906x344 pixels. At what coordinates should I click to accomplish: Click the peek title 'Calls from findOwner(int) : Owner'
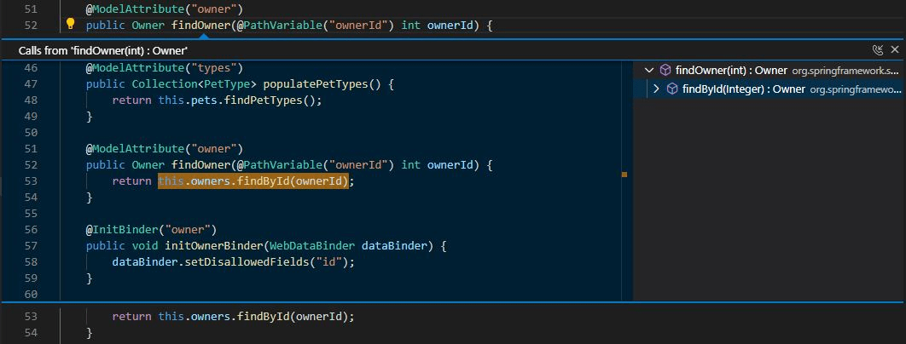coord(103,51)
